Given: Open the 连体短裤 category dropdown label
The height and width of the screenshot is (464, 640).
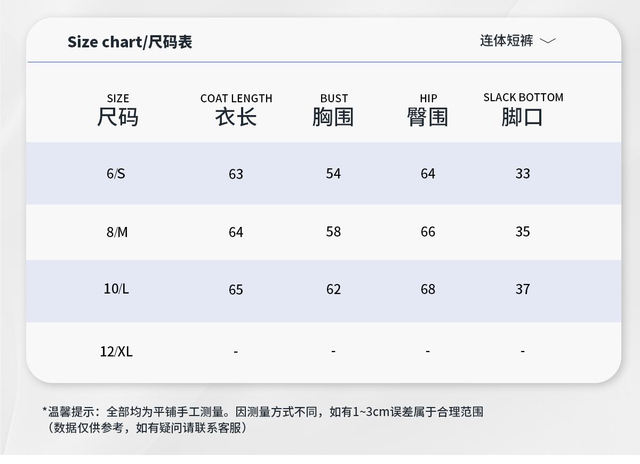Looking at the screenshot, I should 506,40.
